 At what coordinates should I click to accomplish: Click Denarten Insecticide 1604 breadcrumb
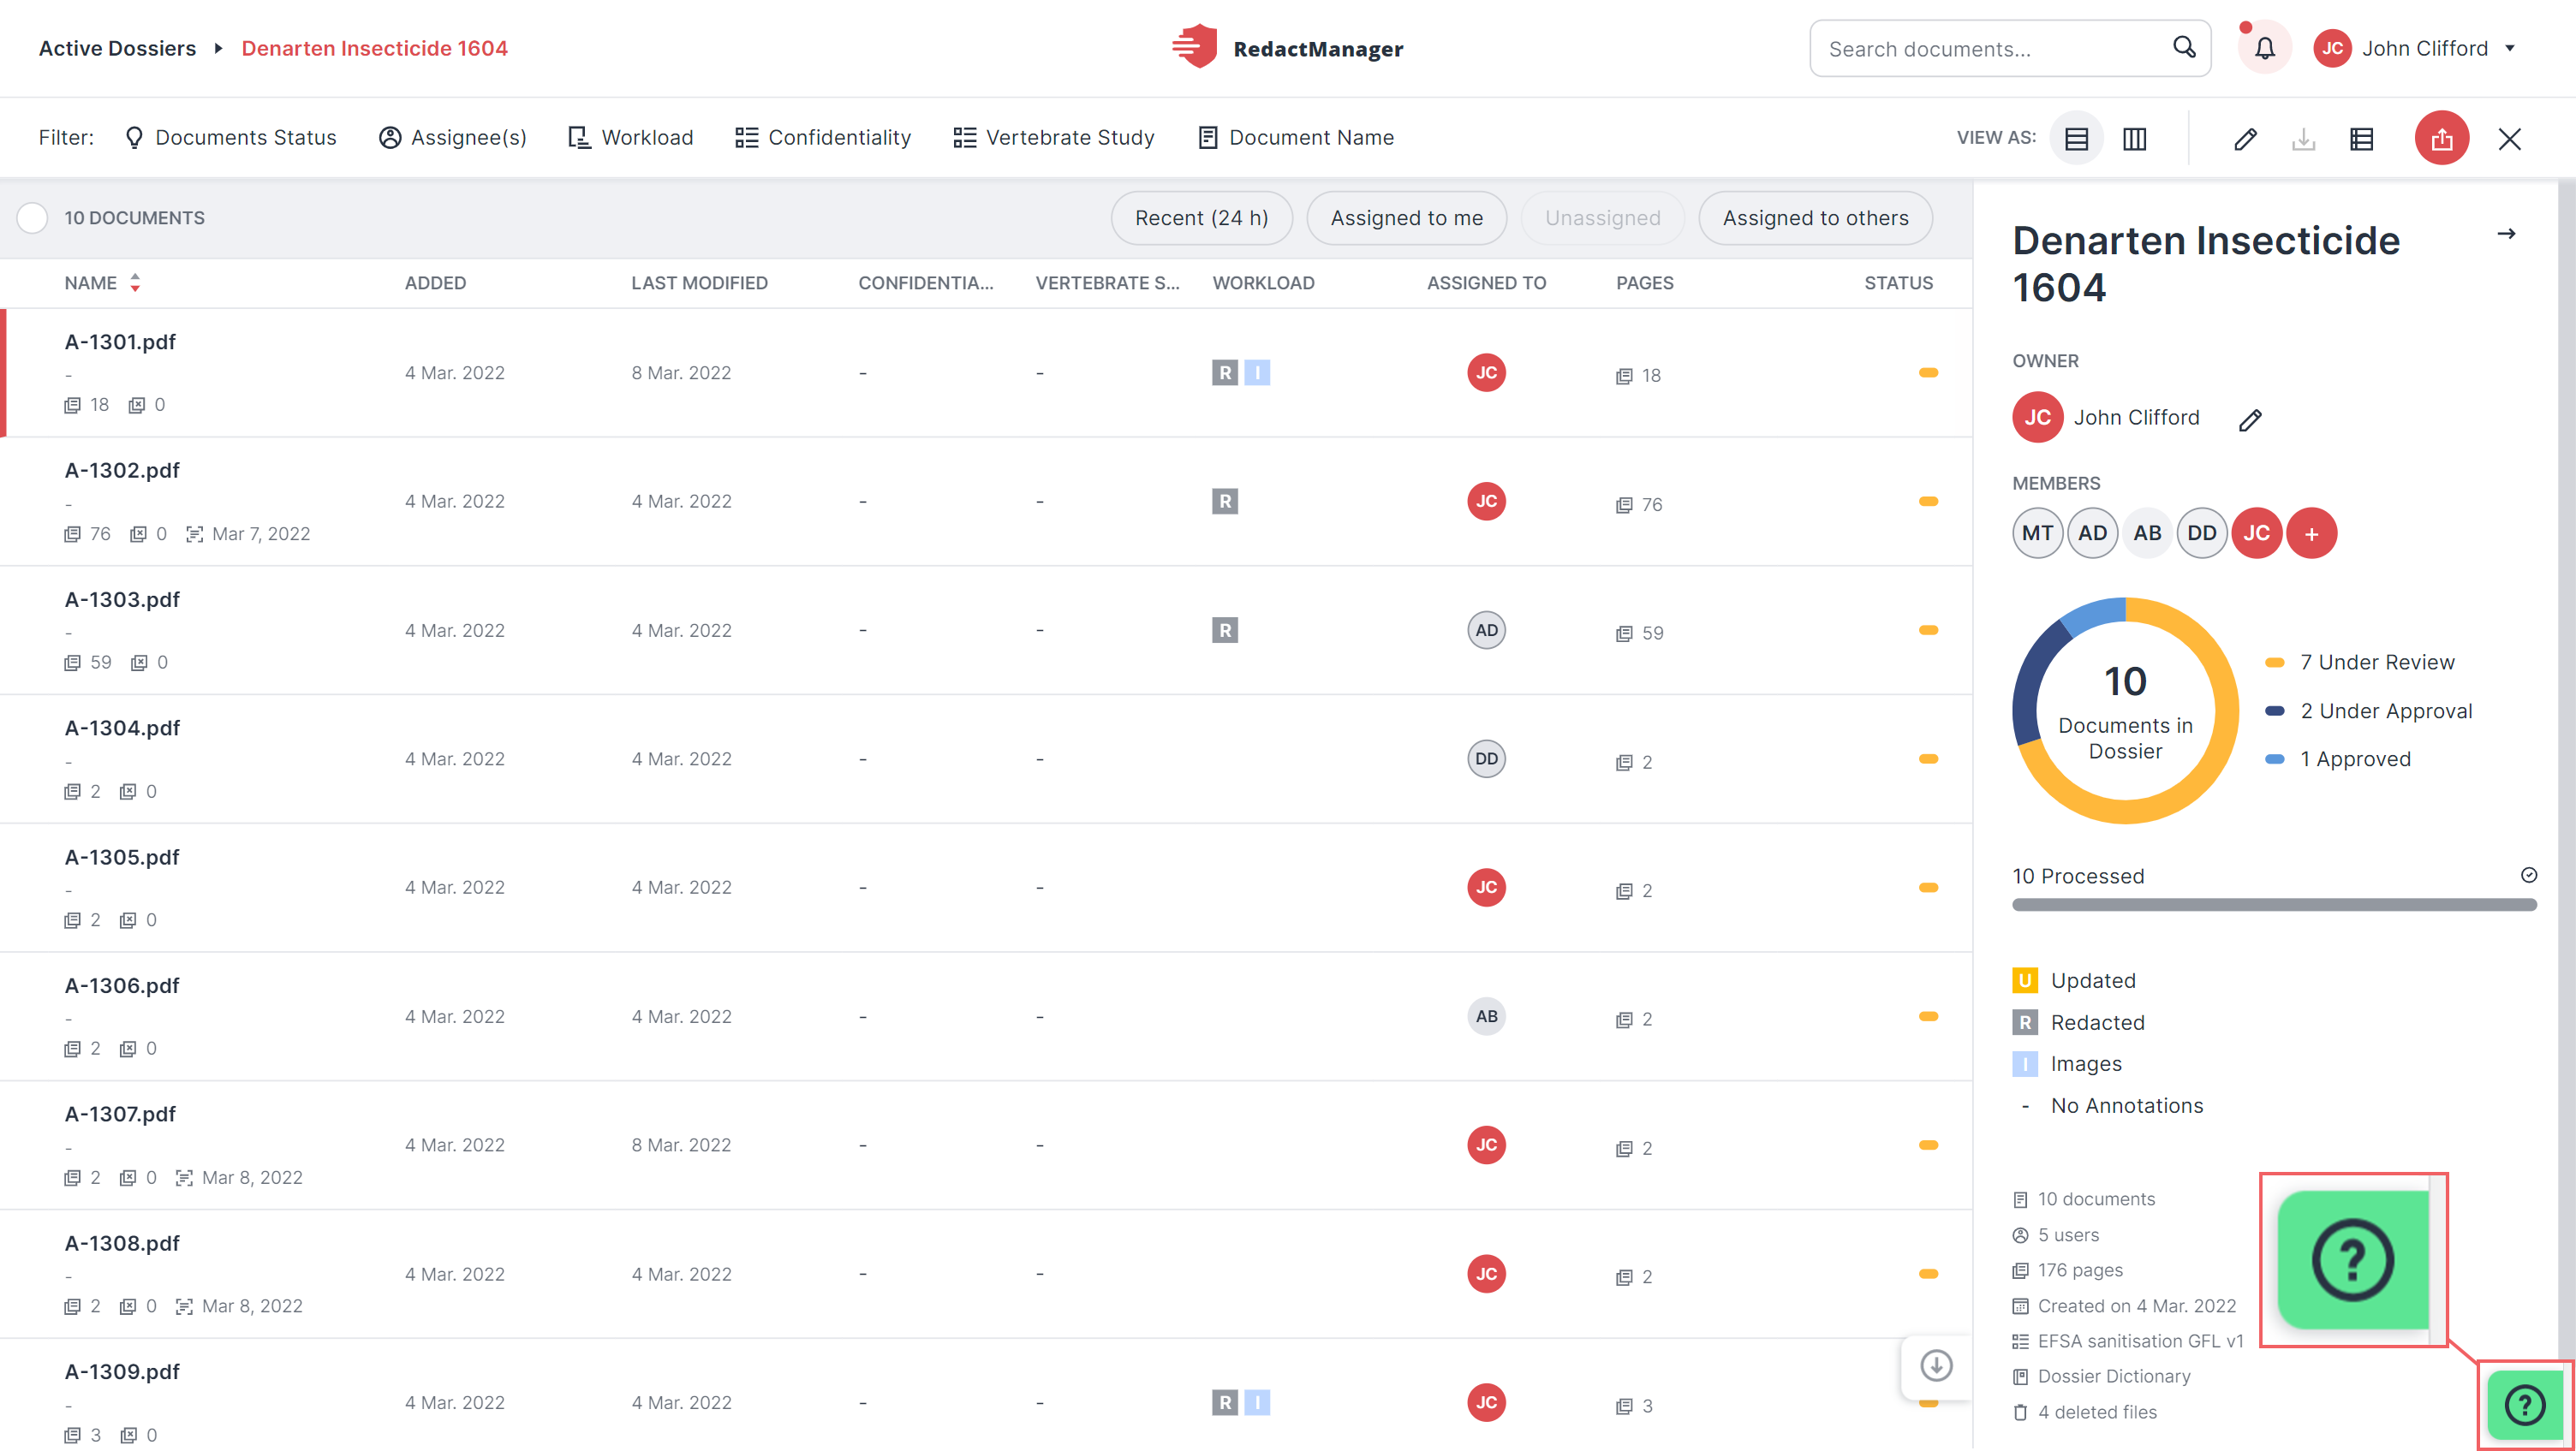[374, 48]
